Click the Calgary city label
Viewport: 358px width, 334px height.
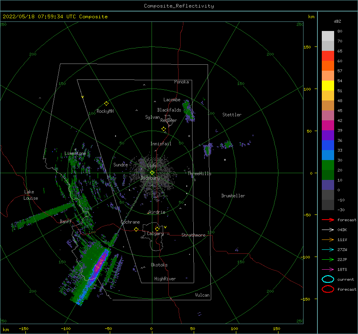click(155, 234)
